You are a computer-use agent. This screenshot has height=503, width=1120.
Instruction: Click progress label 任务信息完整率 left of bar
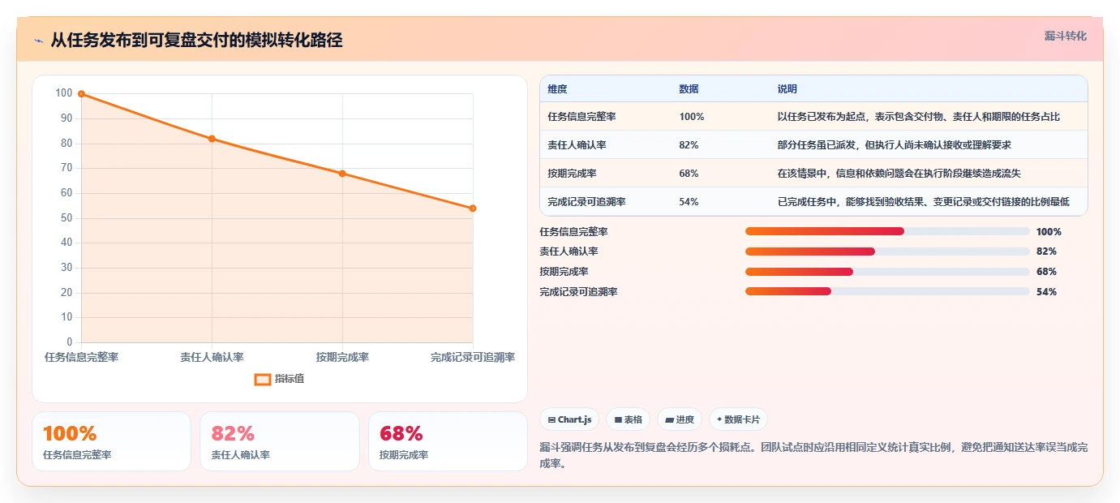tap(573, 231)
